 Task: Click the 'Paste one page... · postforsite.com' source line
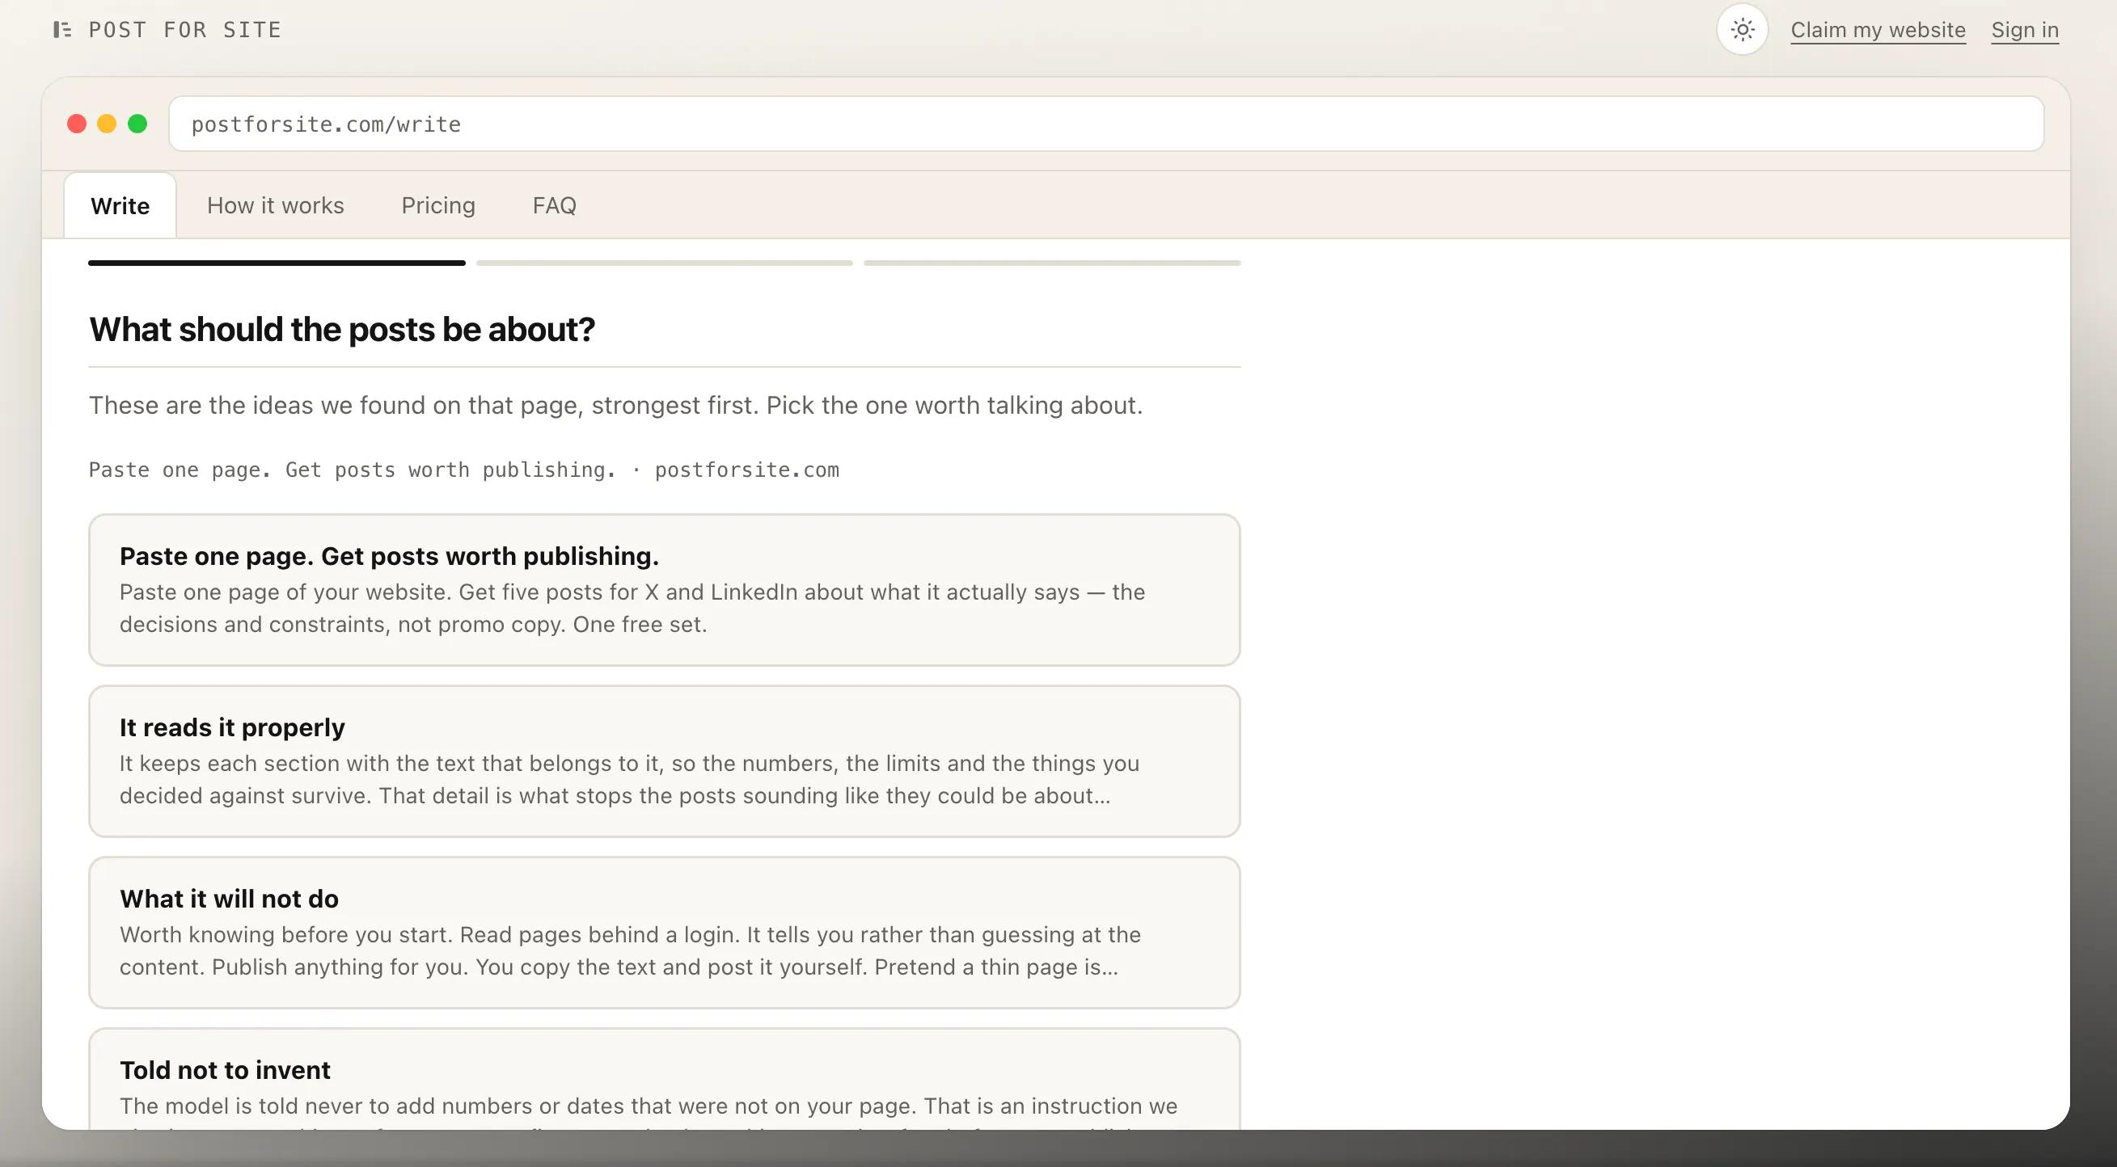coord(463,470)
